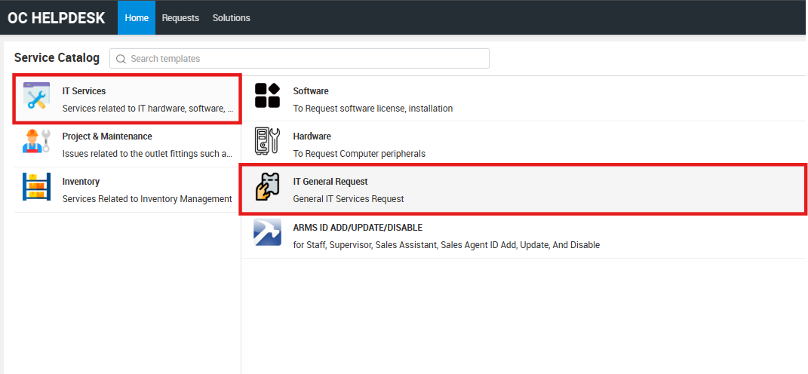
Task: Switch to the Home tab
Action: point(137,17)
